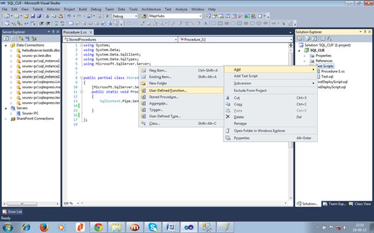
Task: Select the sourav-pc.test.dbo connection
Action: tap(36, 56)
